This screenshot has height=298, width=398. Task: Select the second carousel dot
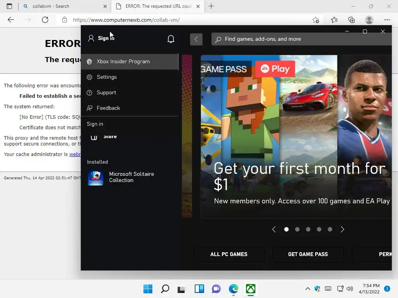click(x=297, y=229)
